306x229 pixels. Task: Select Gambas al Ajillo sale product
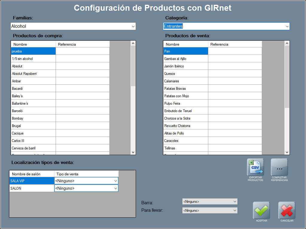(185, 59)
